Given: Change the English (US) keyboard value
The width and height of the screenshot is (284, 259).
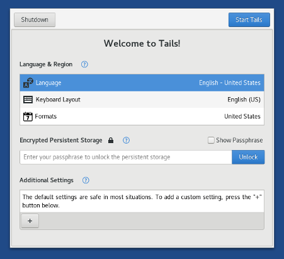Looking at the screenshot, I should click(244, 100).
